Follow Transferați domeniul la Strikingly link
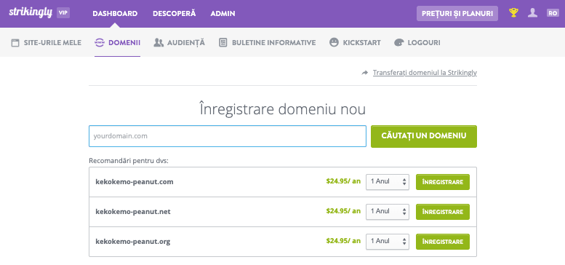The image size is (565, 265). click(x=425, y=73)
